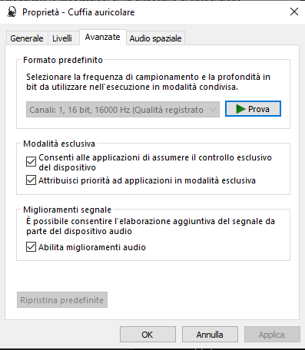Cancel changes with the Annulla button
The image size is (305, 350).
tap(210, 334)
